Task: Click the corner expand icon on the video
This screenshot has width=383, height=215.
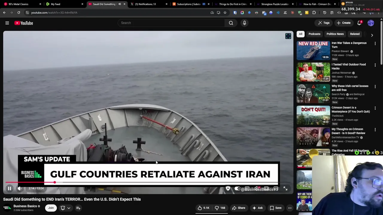Action: coord(288,36)
